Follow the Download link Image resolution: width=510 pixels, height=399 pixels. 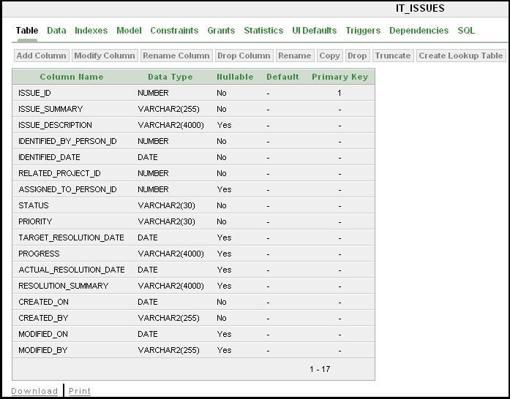click(34, 391)
